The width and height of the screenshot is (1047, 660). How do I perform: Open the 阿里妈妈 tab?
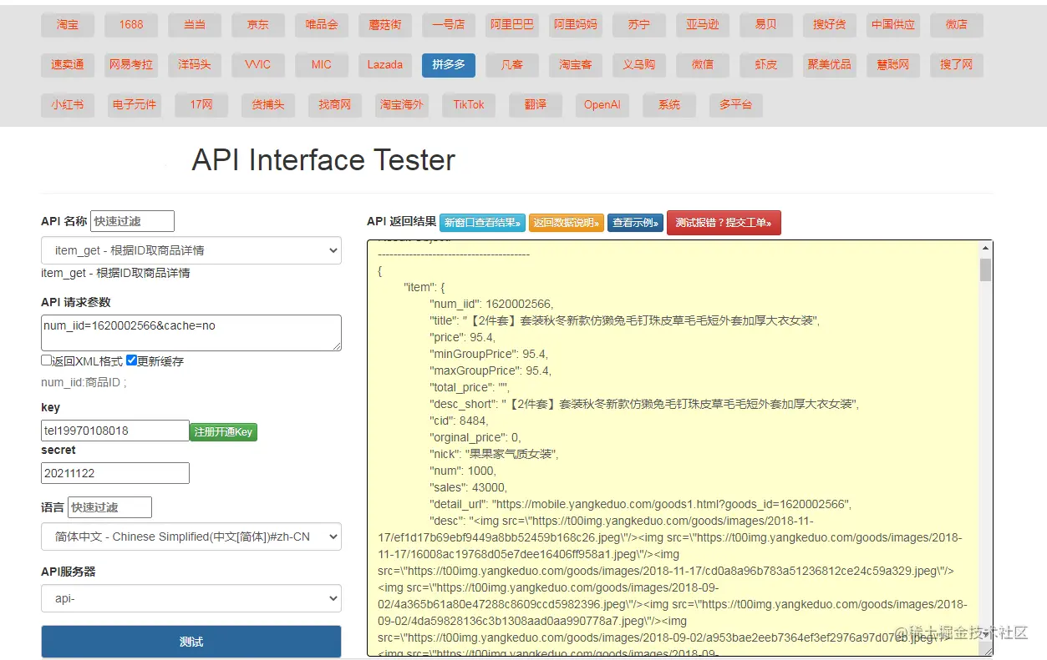[576, 25]
